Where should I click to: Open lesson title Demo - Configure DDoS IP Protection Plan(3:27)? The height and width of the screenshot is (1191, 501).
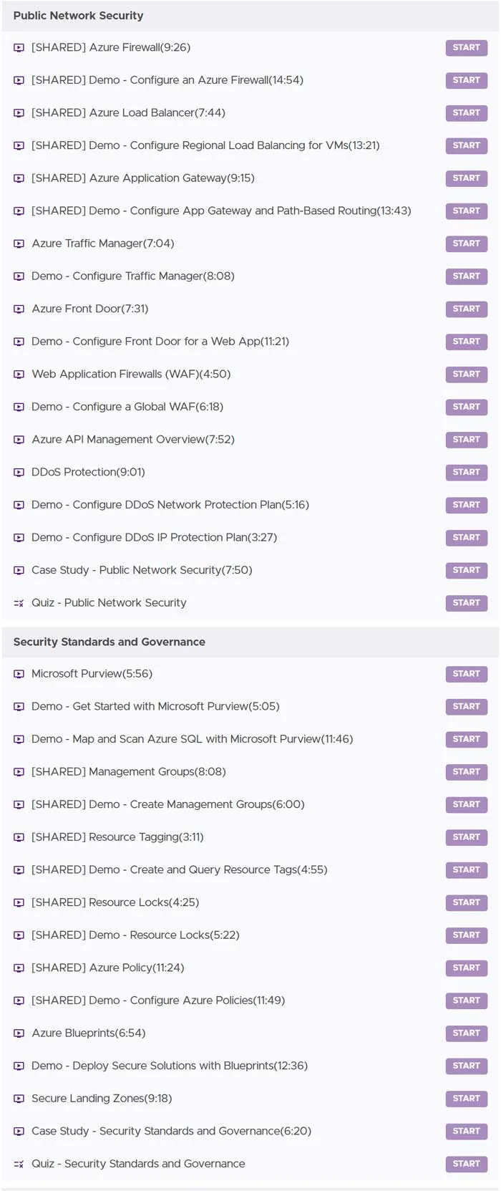(x=154, y=538)
